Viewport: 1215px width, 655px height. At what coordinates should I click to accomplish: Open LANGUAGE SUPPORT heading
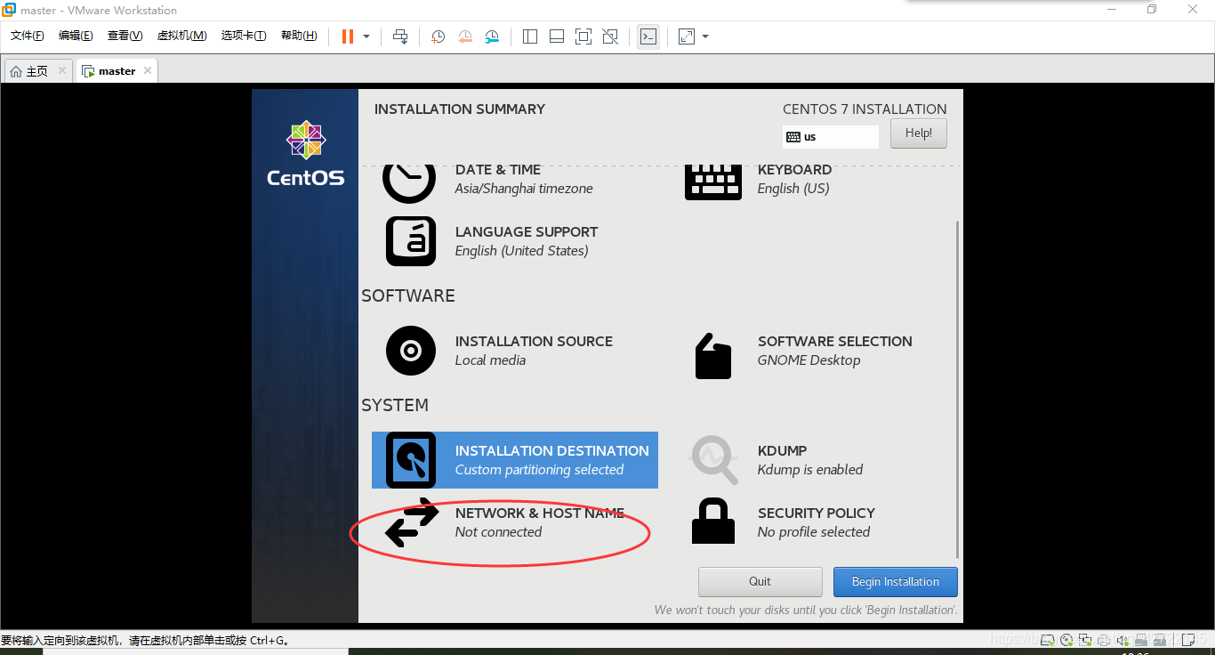point(527,232)
